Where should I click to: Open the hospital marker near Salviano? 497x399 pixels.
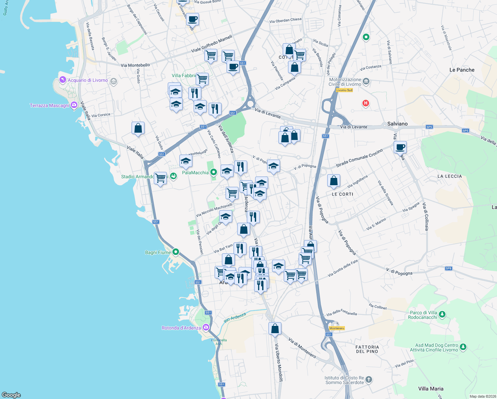pos(365,103)
